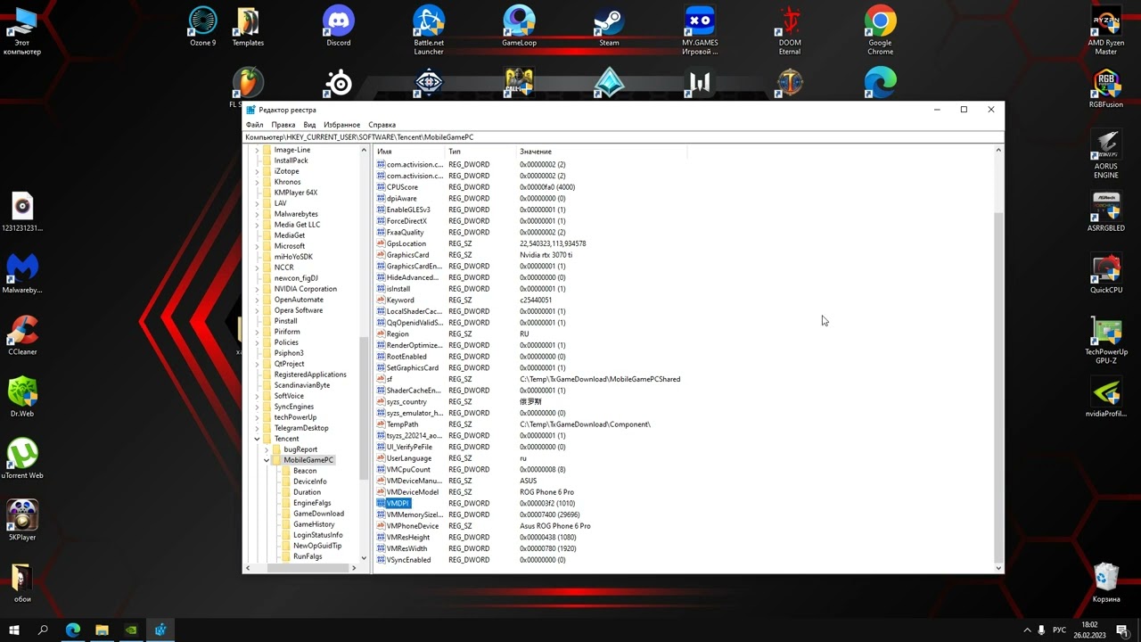Select the RGBFusion desktop icon
This screenshot has width=1141, height=642.
[1106, 88]
